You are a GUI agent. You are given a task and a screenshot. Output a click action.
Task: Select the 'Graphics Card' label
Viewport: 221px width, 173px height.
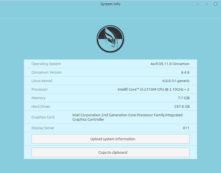coord(43,117)
